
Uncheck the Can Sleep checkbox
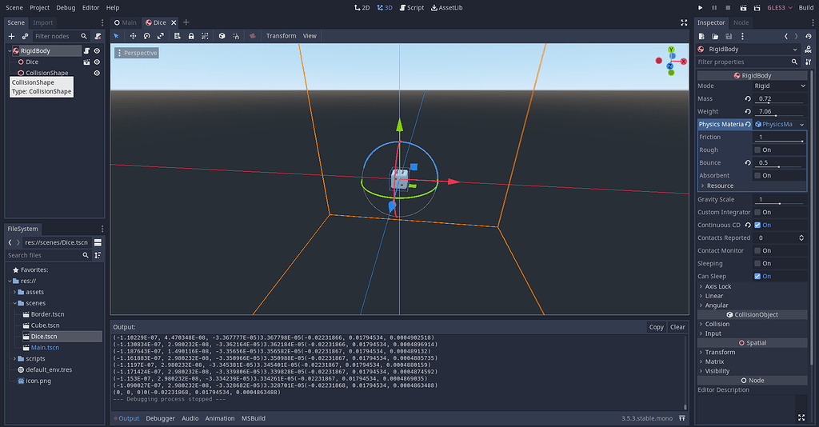pyautogui.click(x=757, y=276)
